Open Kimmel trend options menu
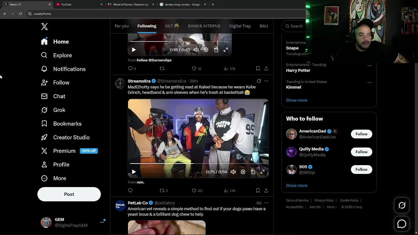This screenshot has width=418, height=235. (x=370, y=82)
